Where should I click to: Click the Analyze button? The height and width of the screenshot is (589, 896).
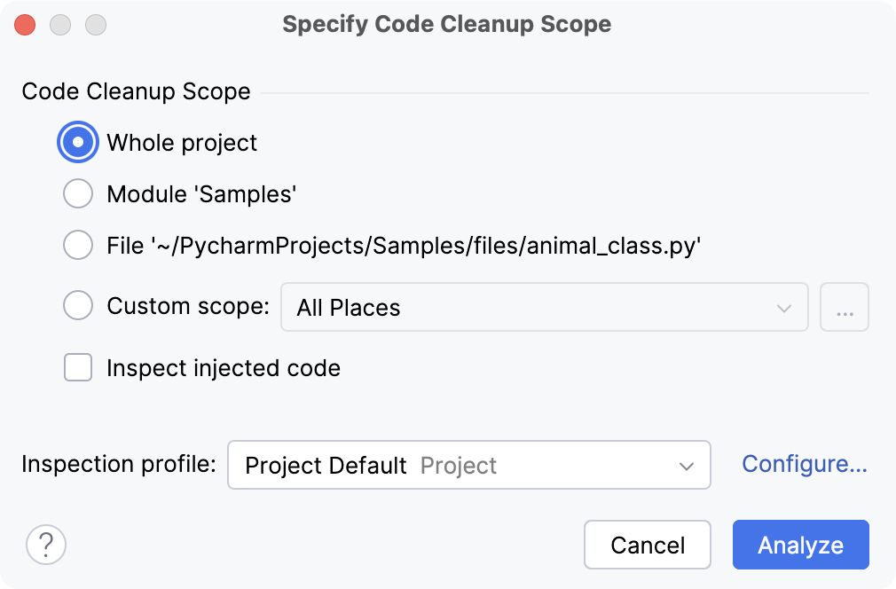click(800, 545)
